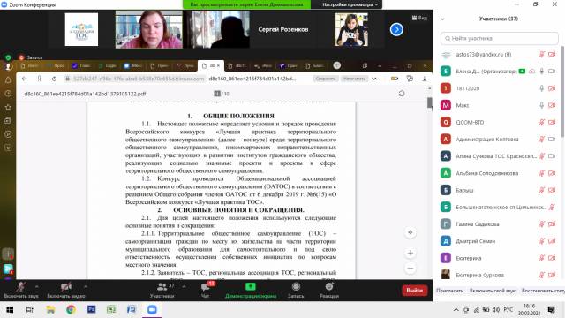Click the PDF vertical scrollbar thumb
This screenshot has height=318, width=565.
click(x=430, y=102)
